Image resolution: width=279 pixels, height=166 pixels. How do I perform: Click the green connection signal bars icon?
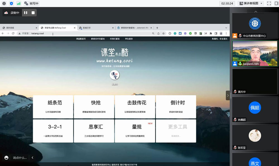pyautogui.click(x=19, y=3)
